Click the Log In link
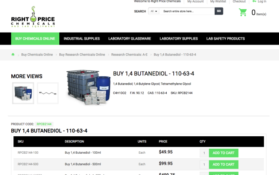 [262, 1]
